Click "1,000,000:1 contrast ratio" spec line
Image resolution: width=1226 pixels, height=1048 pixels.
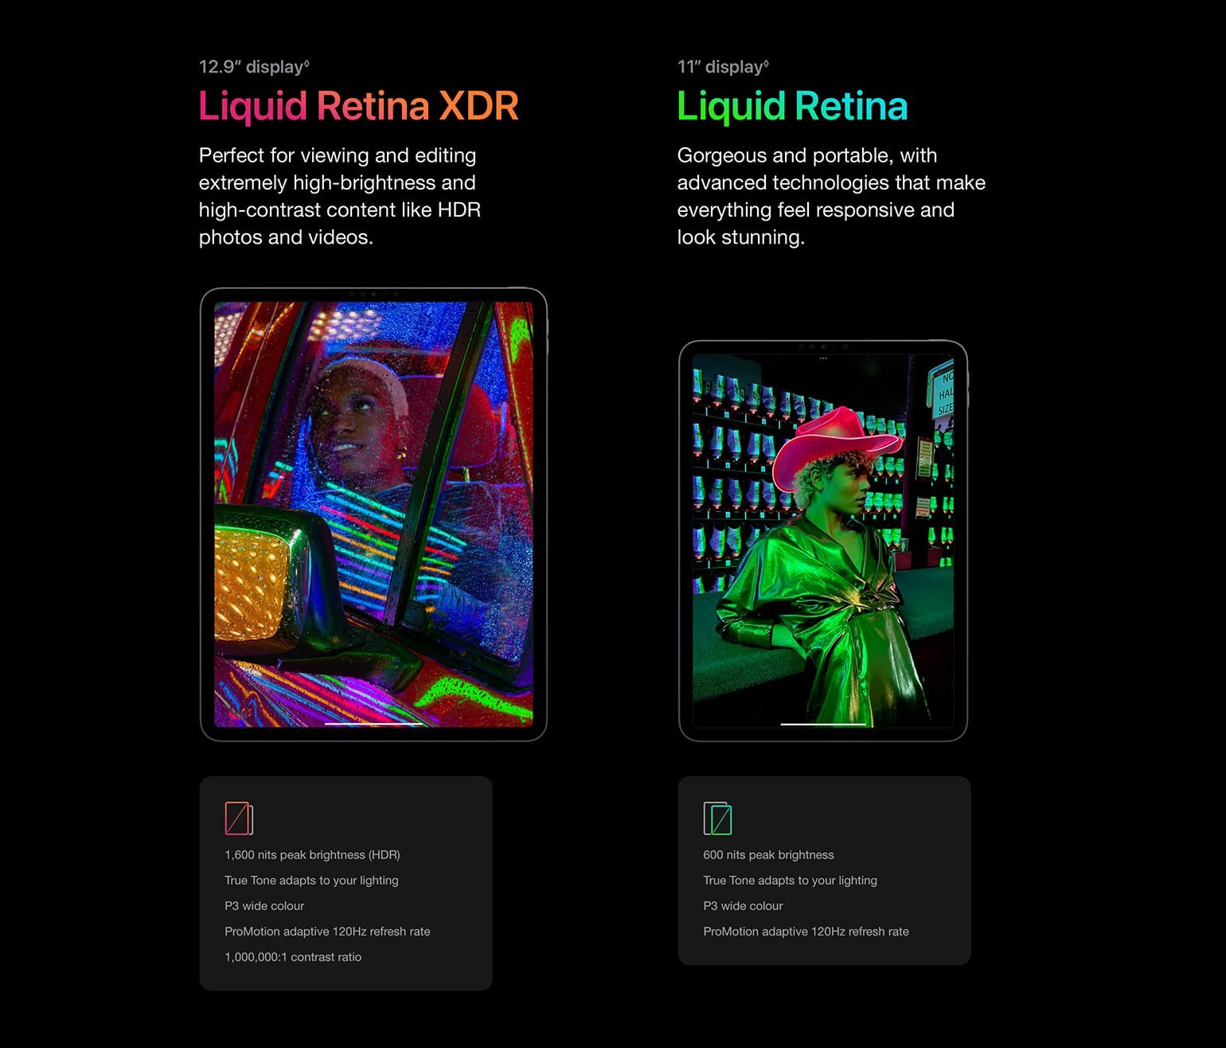coord(293,956)
